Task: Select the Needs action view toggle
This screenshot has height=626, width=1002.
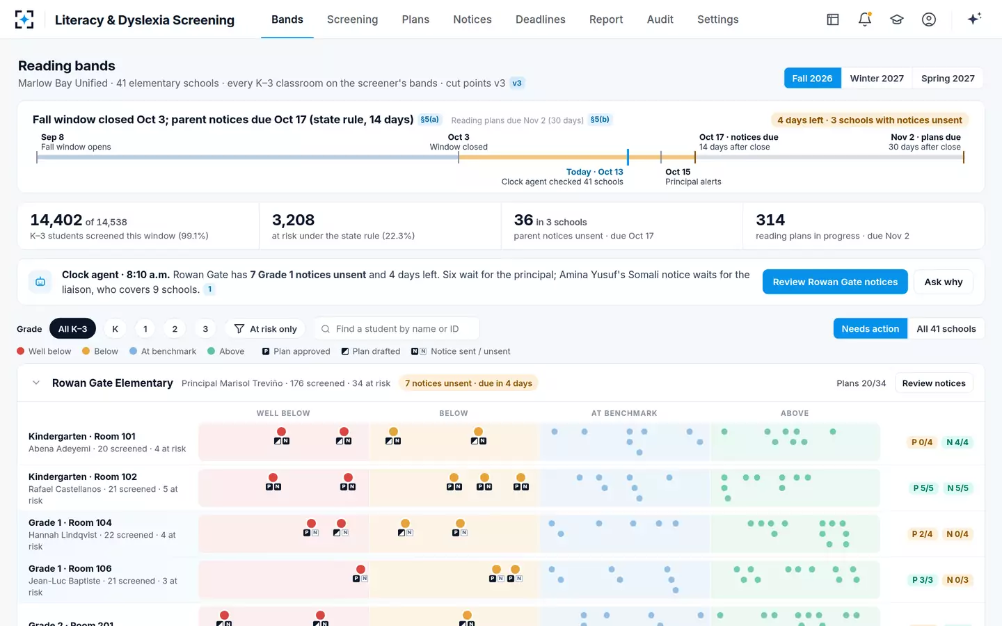Action: 870,329
